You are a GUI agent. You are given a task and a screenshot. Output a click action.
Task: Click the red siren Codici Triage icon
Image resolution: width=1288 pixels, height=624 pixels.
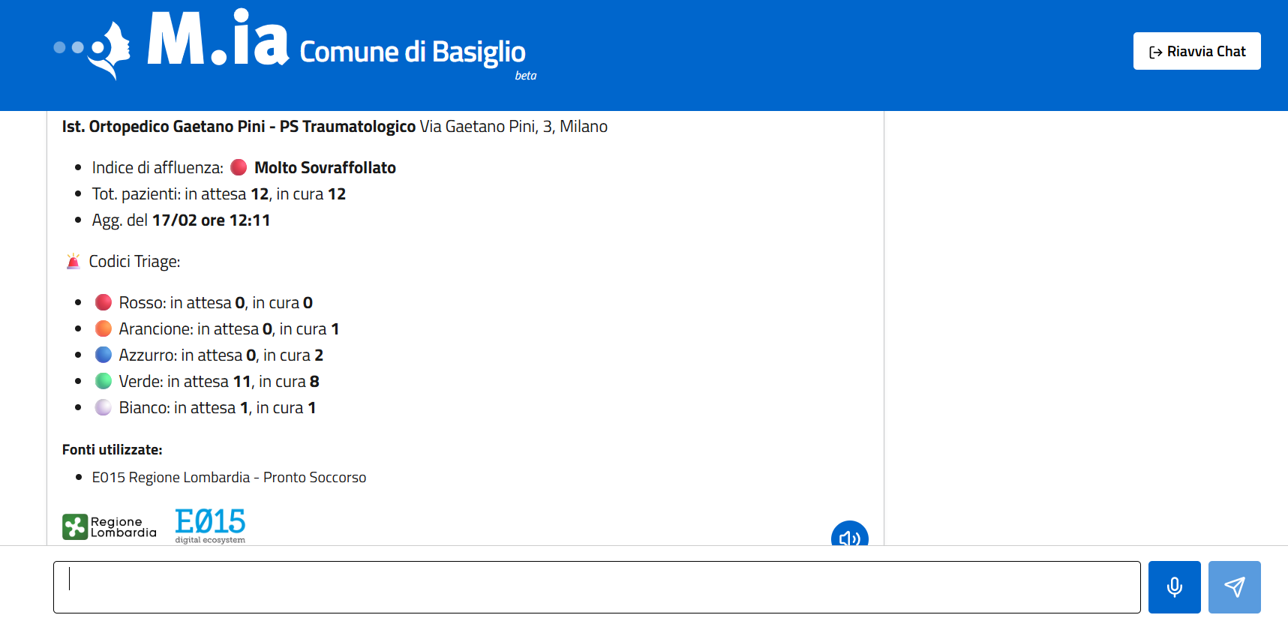coord(73,262)
